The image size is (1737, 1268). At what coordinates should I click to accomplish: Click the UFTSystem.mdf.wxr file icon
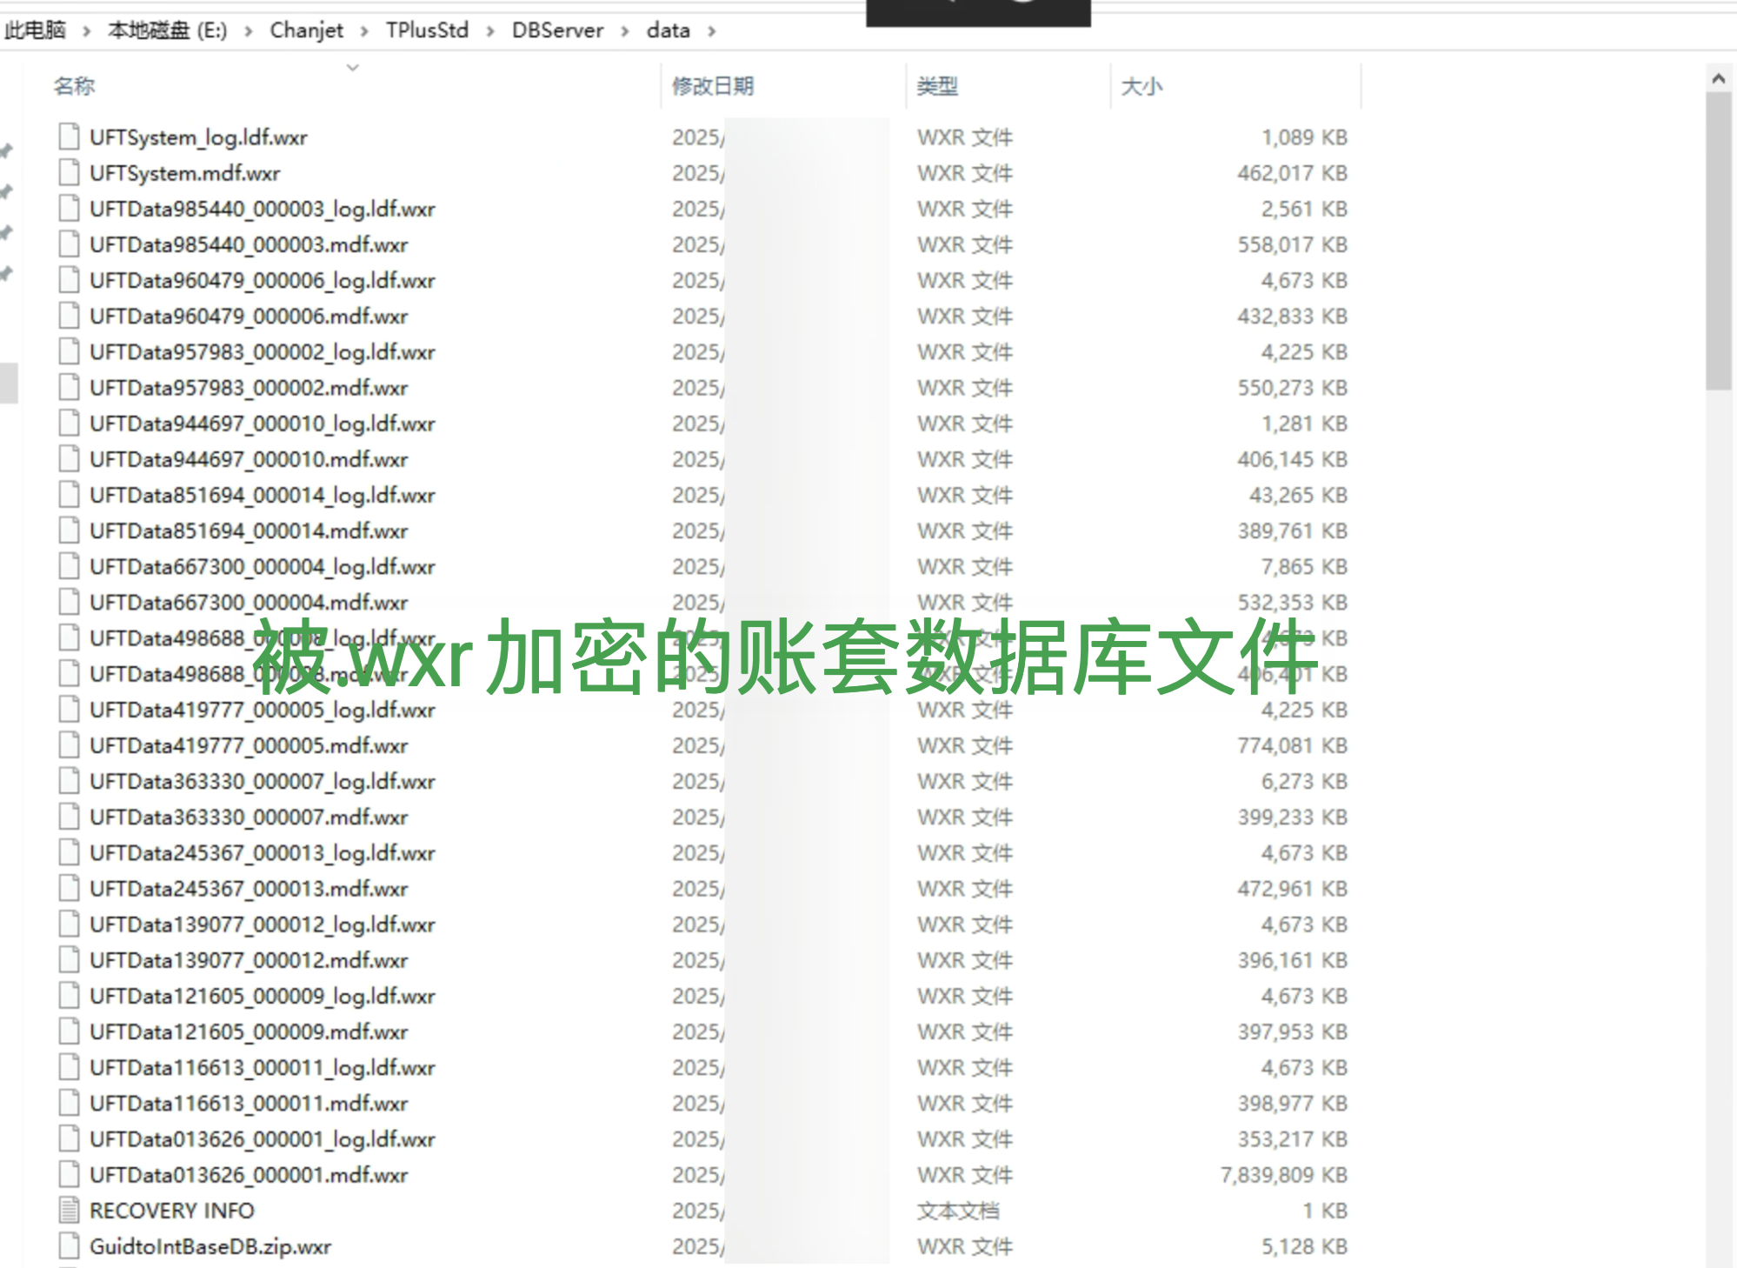point(69,173)
